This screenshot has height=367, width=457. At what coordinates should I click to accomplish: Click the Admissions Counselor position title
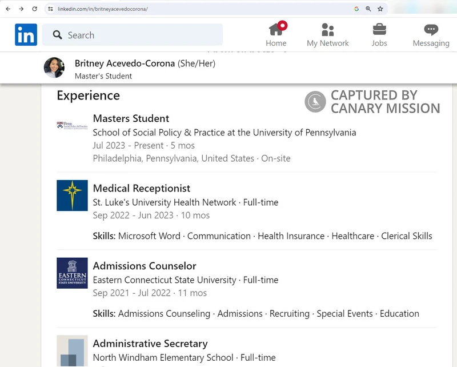145,266
